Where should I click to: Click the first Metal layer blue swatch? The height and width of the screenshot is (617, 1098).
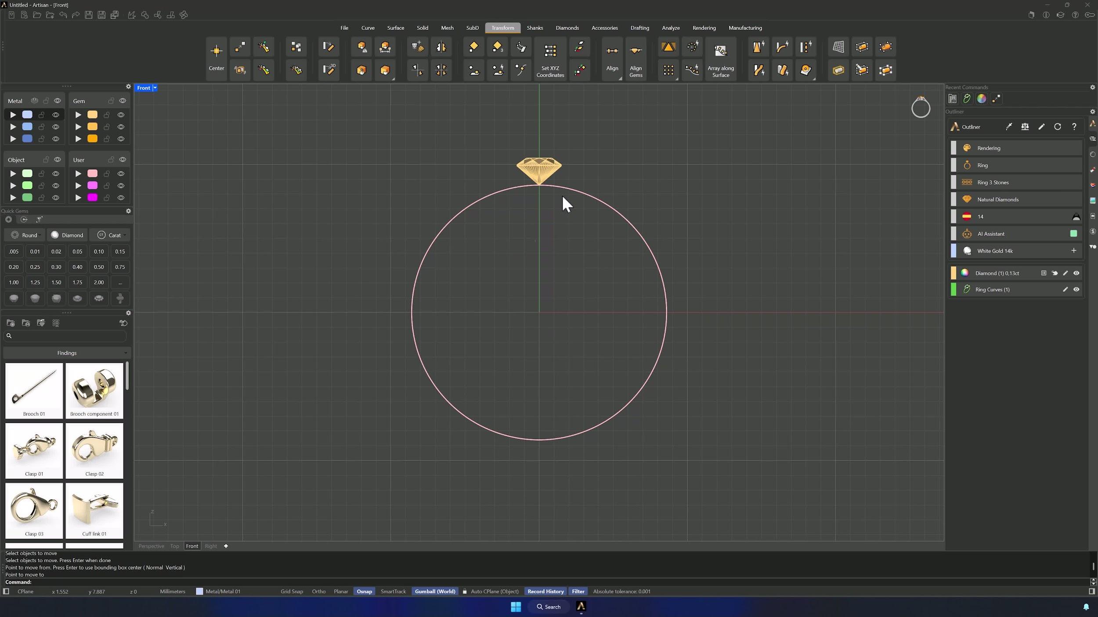[27, 115]
